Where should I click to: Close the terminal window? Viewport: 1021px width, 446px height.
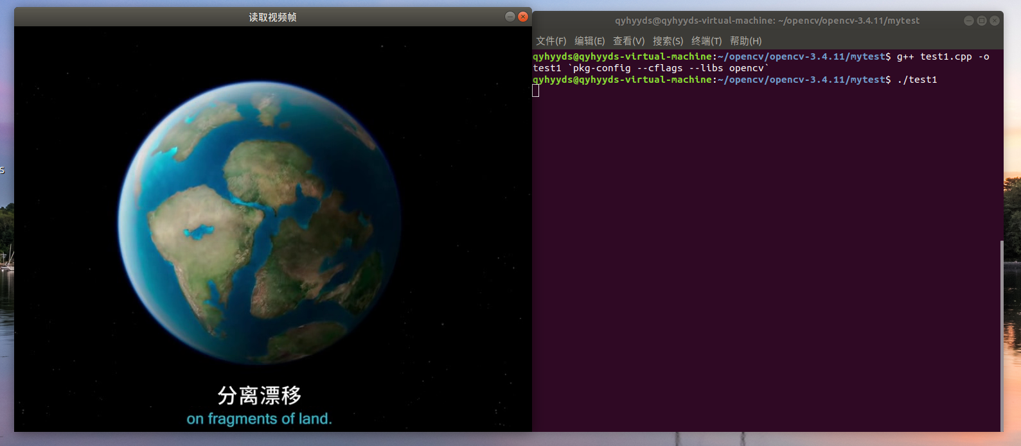click(995, 21)
